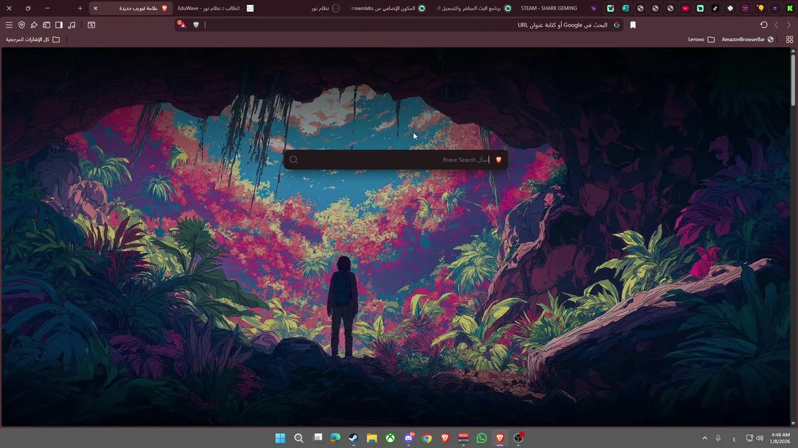Screen dimensions: 798x448
Task: Open the apps grid icon on bookmarks bar
Action: [x=789, y=39]
